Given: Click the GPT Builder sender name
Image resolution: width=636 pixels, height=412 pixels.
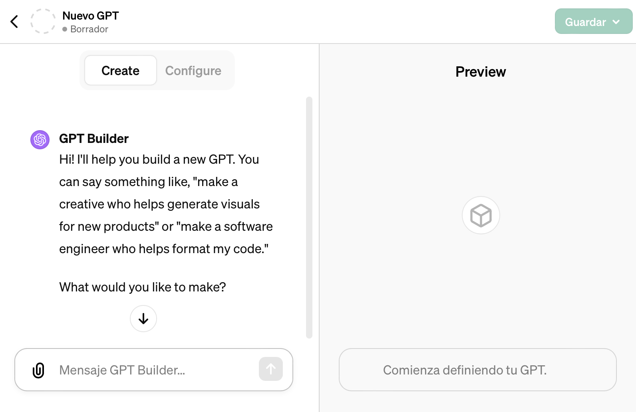Looking at the screenshot, I should click(94, 139).
